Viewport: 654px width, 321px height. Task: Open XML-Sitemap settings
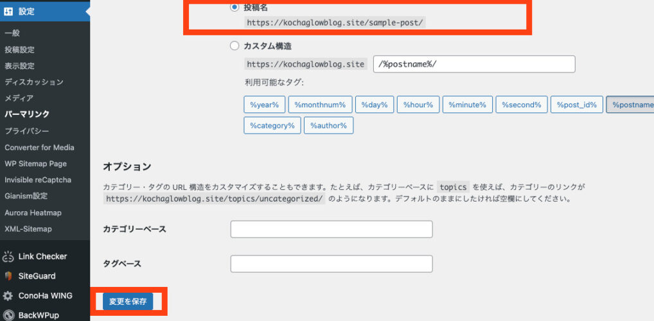point(28,229)
